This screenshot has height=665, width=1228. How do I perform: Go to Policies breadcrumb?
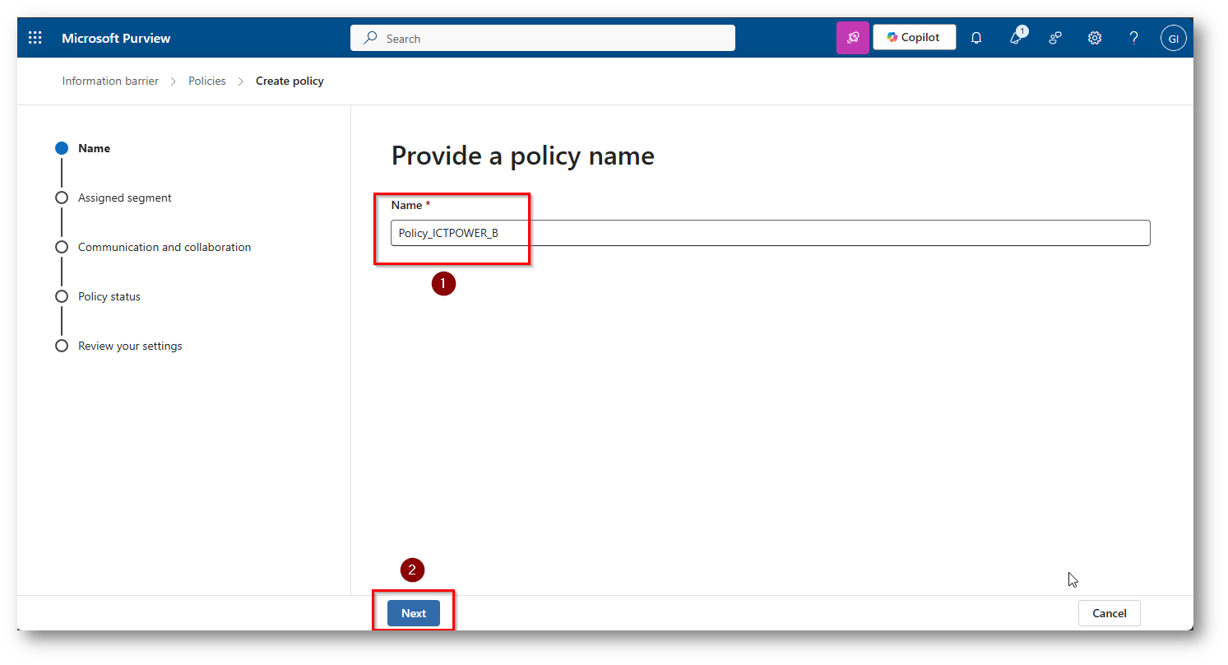pyautogui.click(x=207, y=81)
